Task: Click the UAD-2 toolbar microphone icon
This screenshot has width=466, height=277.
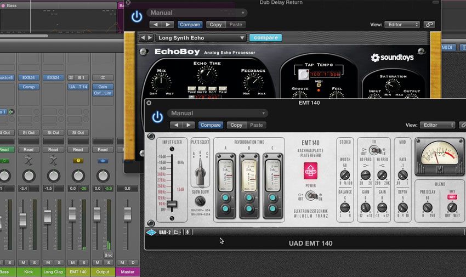Action: point(187,233)
